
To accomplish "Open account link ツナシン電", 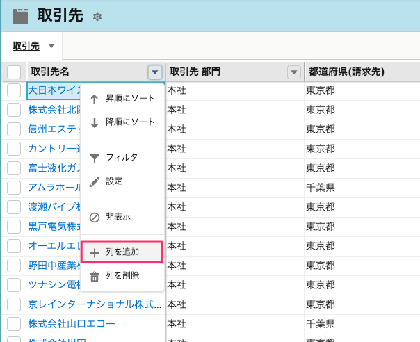I will click(54, 285).
